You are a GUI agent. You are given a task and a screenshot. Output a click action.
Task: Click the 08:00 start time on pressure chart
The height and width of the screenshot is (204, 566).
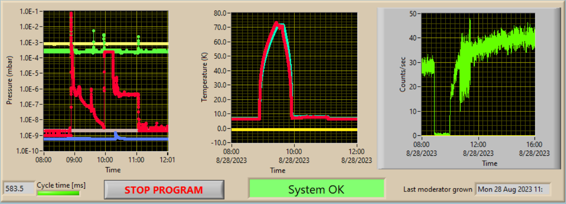[x=44, y=160]
